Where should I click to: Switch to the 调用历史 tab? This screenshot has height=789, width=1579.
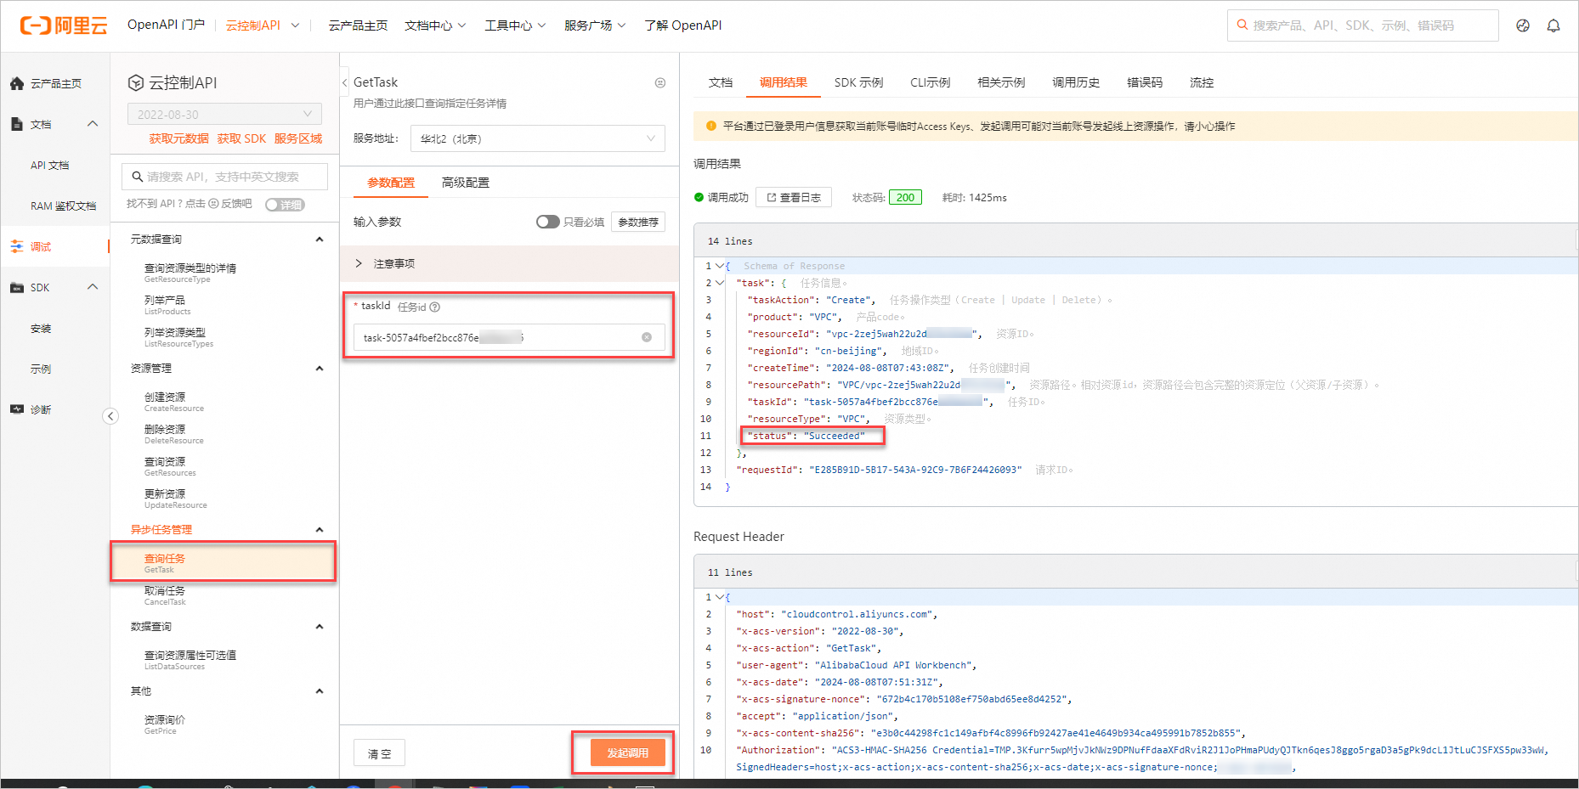tap(1074, 82)
